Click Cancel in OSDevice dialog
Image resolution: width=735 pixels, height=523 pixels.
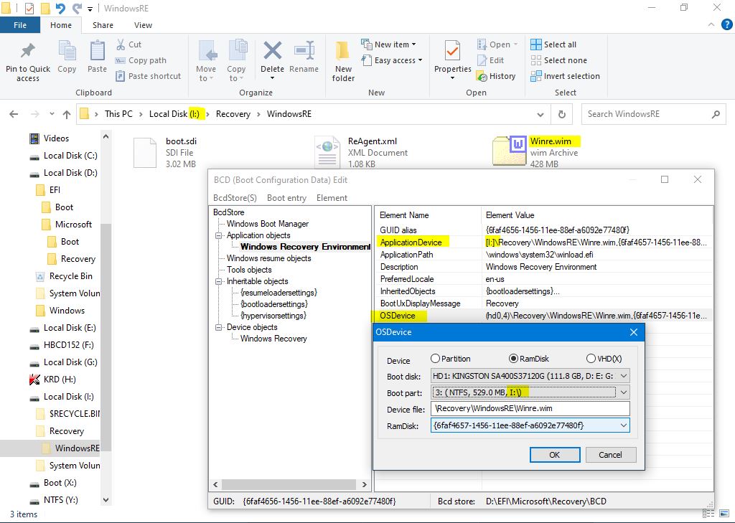(610, 454)
